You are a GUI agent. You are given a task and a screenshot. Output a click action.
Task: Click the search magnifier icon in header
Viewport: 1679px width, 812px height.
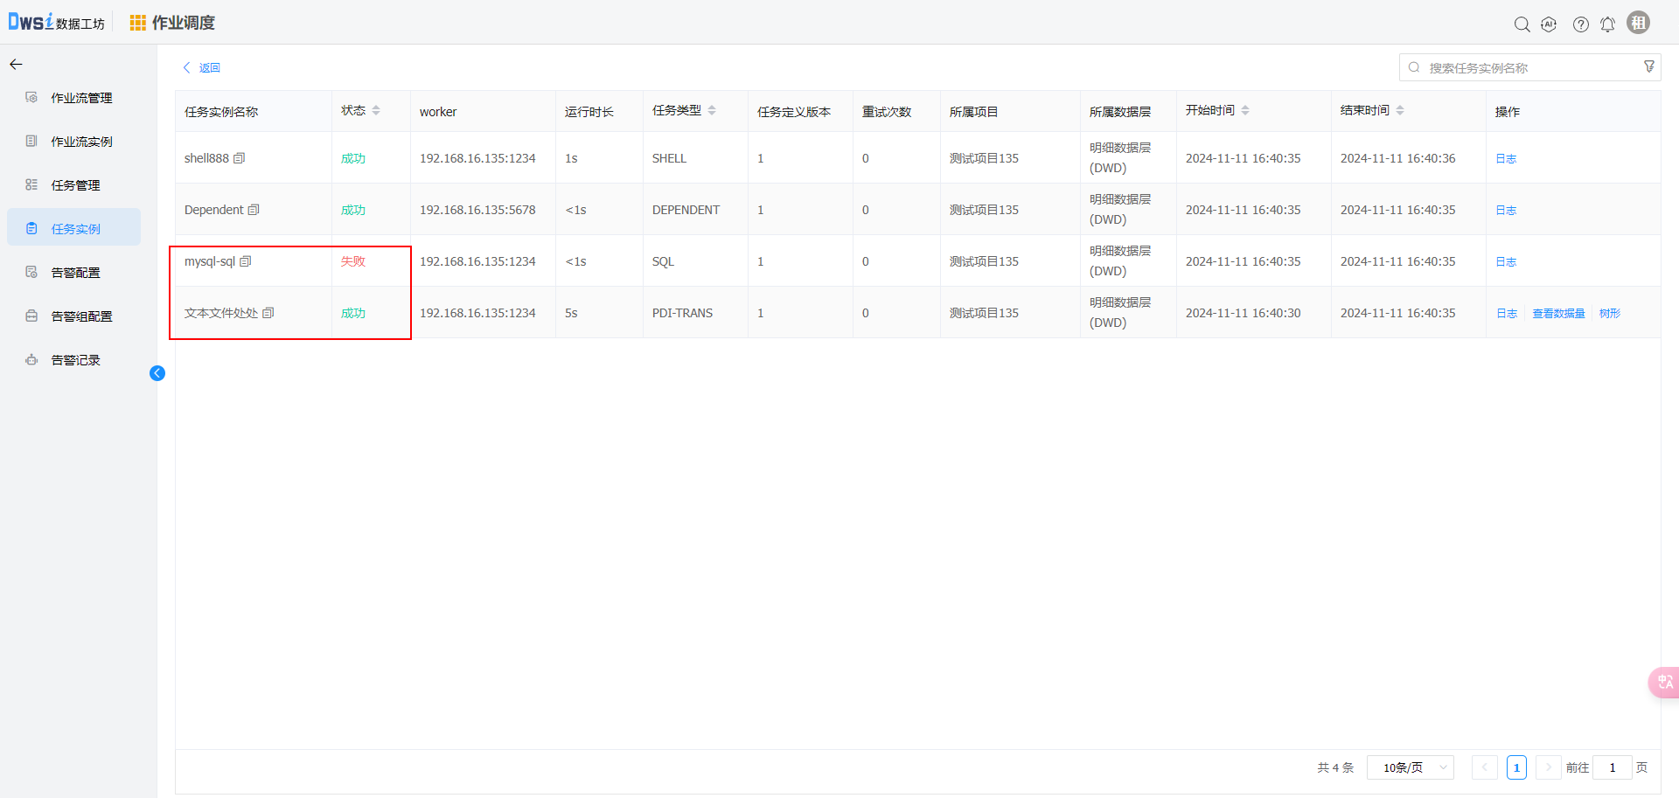click(x=1522, y=24)
